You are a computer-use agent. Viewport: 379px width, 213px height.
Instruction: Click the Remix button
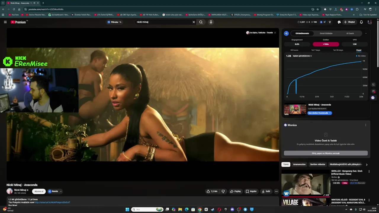(x=53, y=191)
